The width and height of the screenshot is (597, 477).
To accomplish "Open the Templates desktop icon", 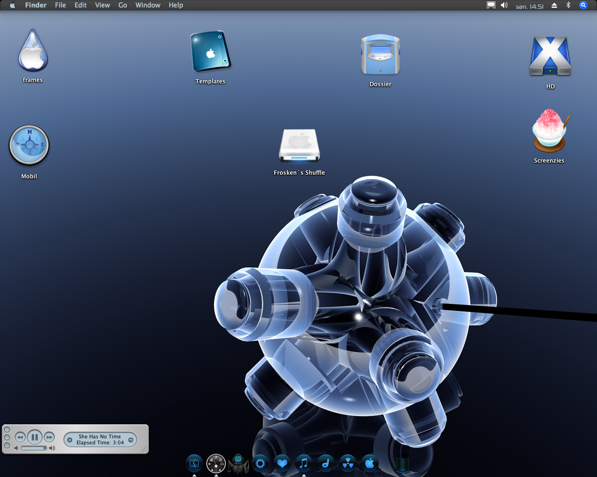I will (x=211, y=51).
